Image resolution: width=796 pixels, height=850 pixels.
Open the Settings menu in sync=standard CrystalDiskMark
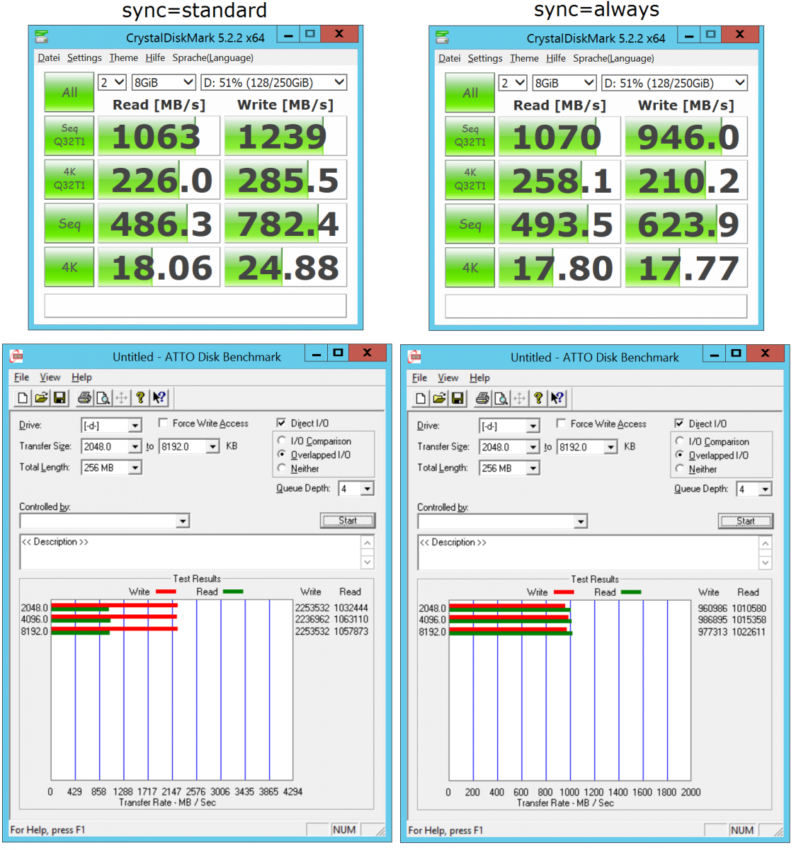pos(84,58)
